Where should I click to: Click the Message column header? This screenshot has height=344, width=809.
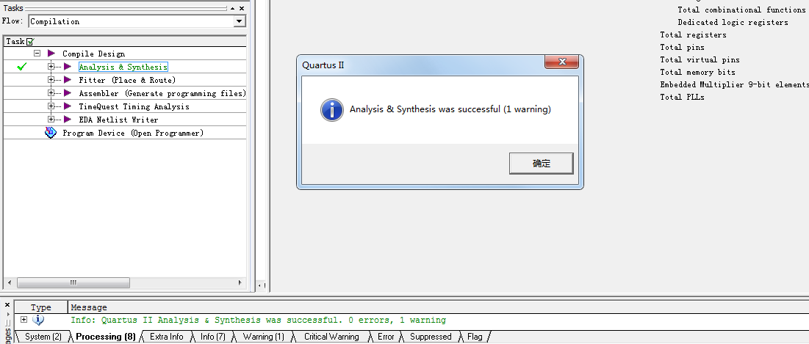click(x=89, y=307)
